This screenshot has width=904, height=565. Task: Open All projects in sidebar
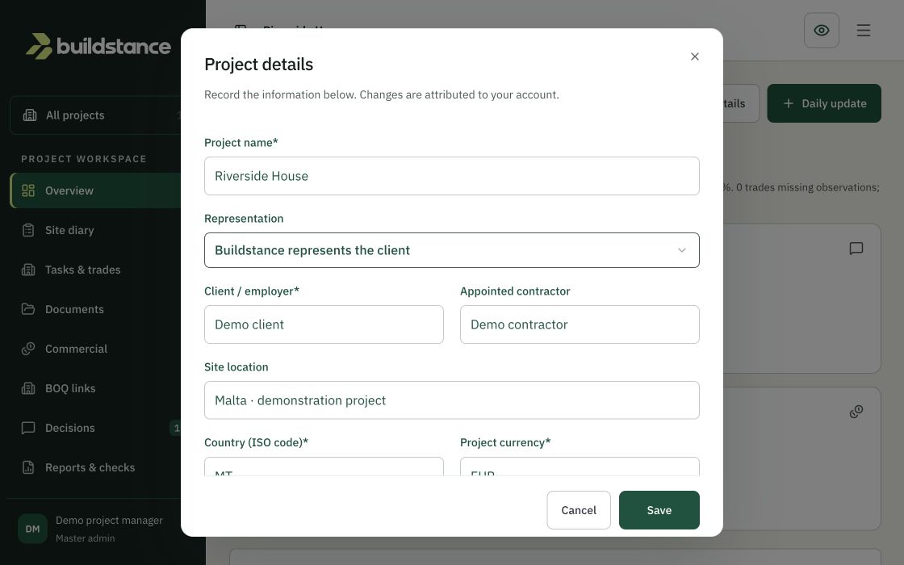96,115
